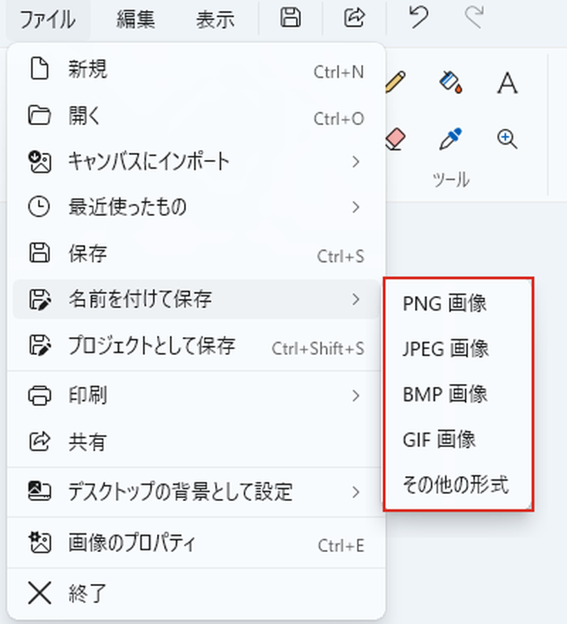Click the import to canvas icon

point(39,162)
